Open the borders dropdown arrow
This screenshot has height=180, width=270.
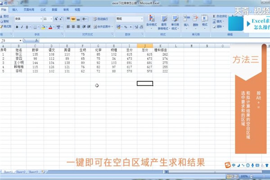coord(38,27)
